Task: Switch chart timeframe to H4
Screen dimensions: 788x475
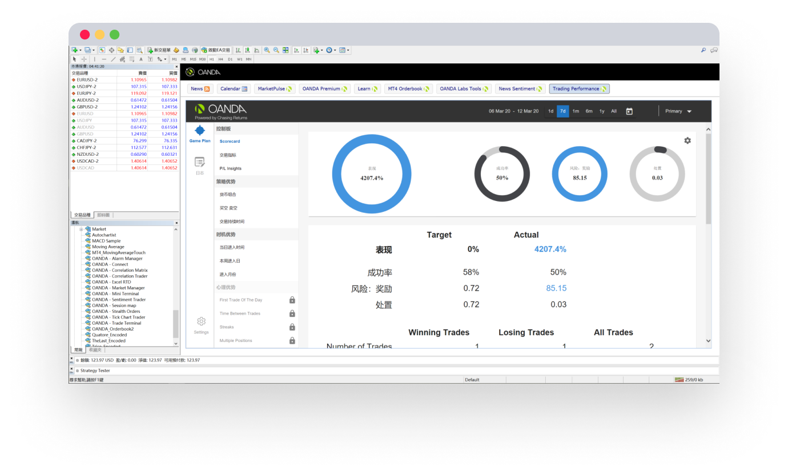Action: (221, 59)
